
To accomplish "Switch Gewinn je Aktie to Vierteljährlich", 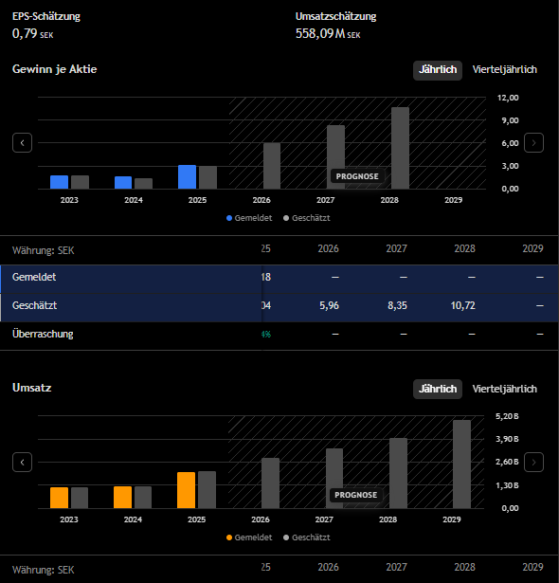I will coord(504,70).
